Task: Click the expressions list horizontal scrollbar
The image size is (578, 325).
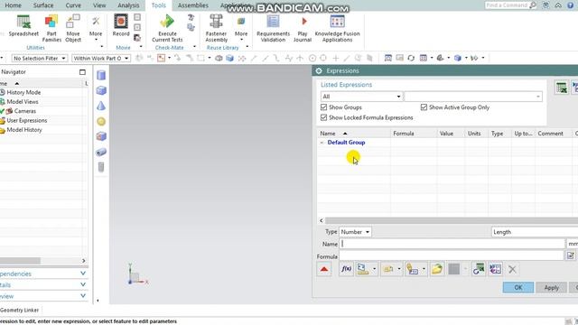Action: point(452,220)
